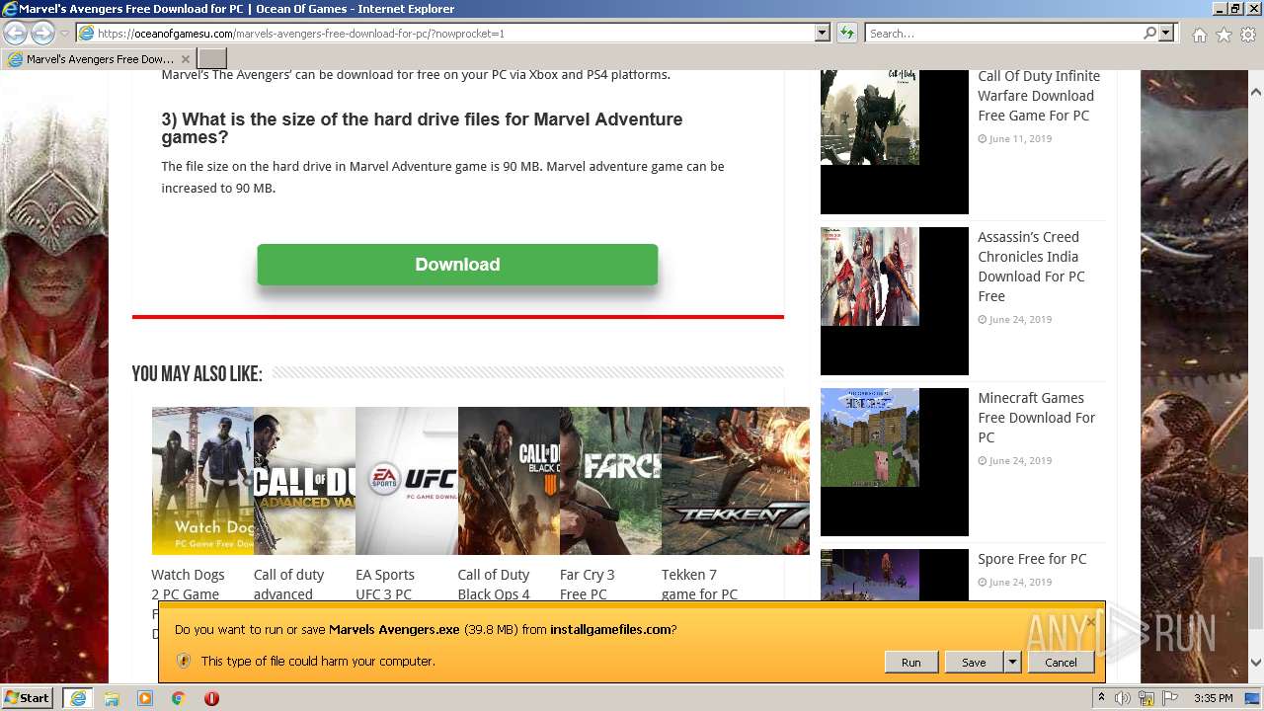Open Call of duty advanced link text
Image resolution: width=1264 pixels, height=711 pixels.
(x=288, y=585)
